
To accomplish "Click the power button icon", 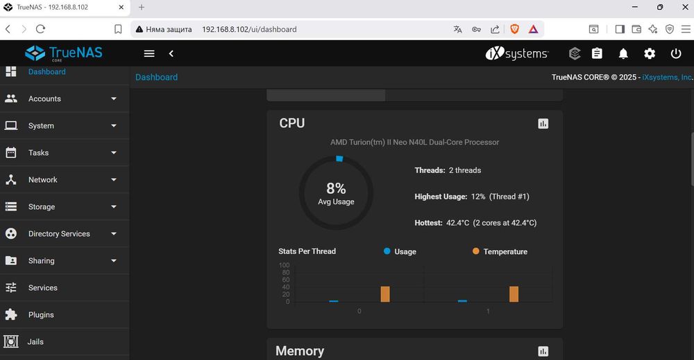I will point(676,53).
